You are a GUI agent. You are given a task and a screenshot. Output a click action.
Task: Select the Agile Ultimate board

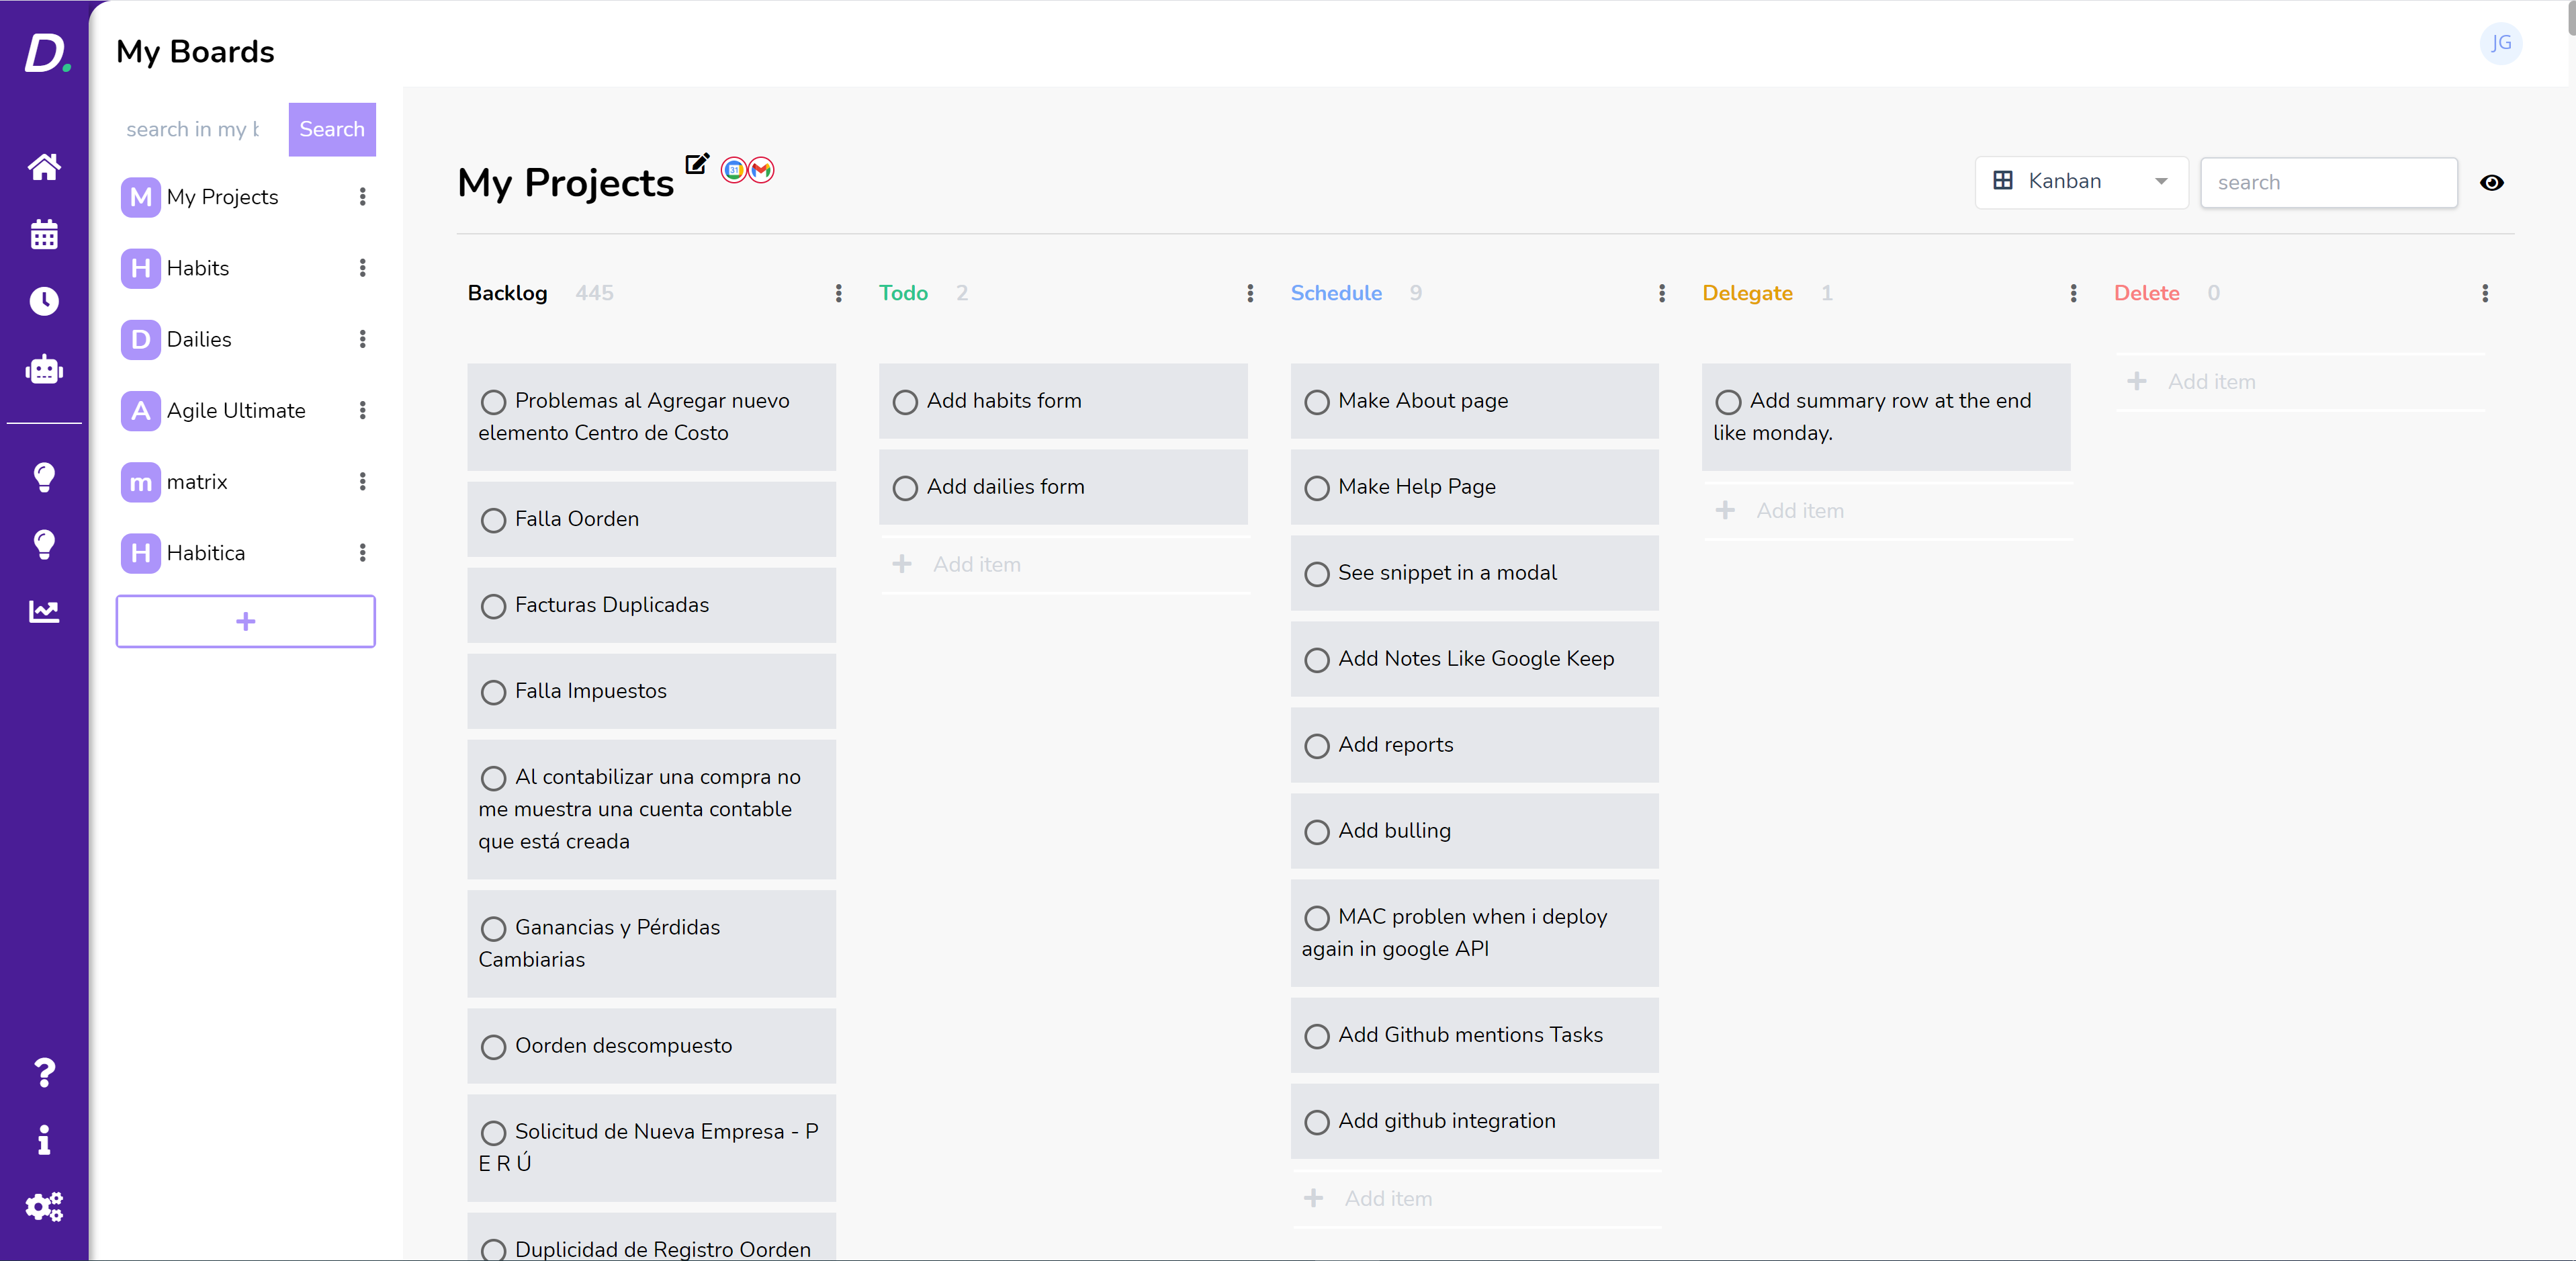[x=235, y=410]
